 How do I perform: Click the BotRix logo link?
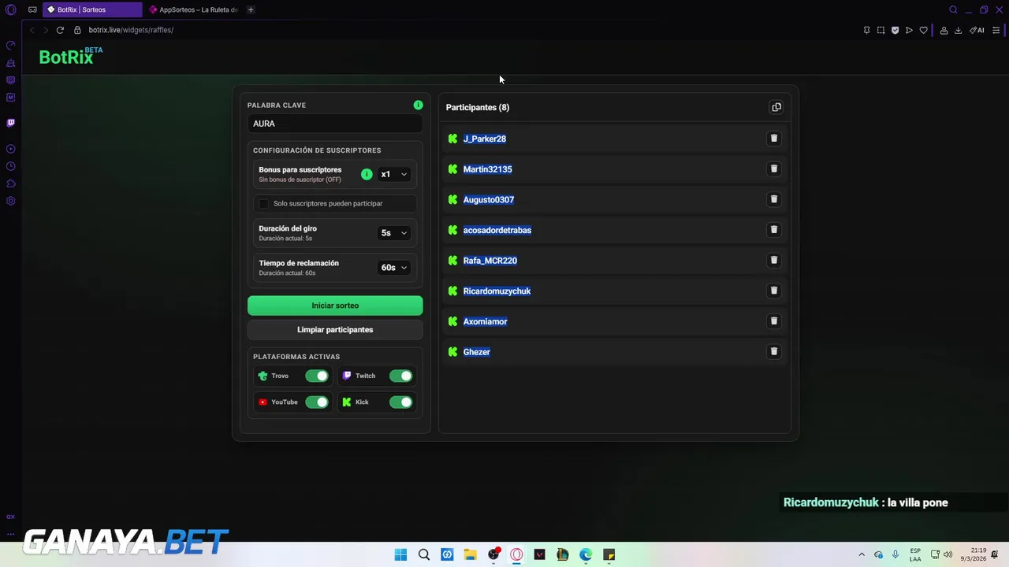click(71, 56)
